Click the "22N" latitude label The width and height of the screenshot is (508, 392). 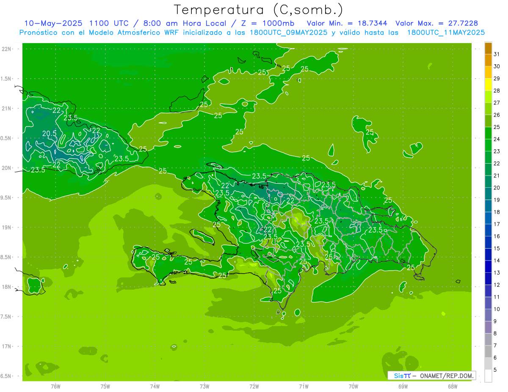pyautogui.click(x=7, y=49)
